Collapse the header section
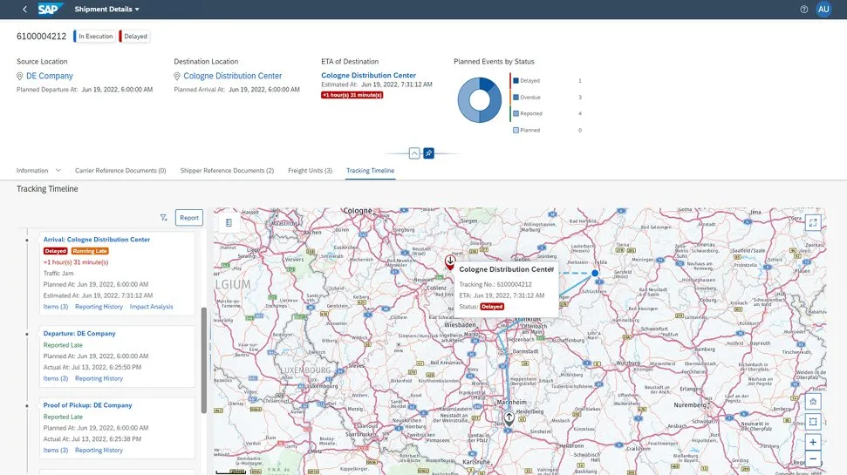Image resolution: width=847 pixels, height=475 pixels. pos(414,153)
